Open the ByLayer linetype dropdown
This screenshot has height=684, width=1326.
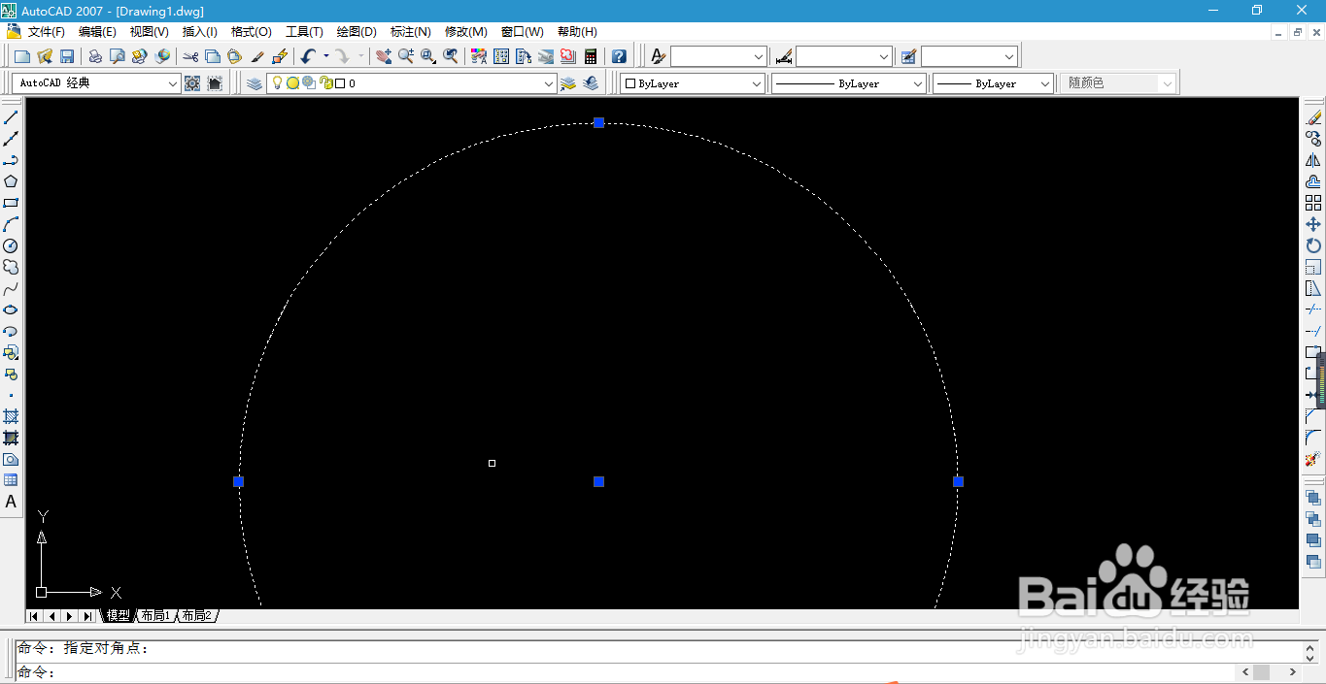coord(850,83)
